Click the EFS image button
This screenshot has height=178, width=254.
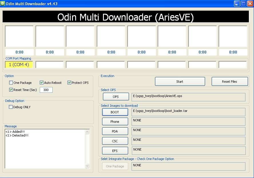click(x=115, y=151)
